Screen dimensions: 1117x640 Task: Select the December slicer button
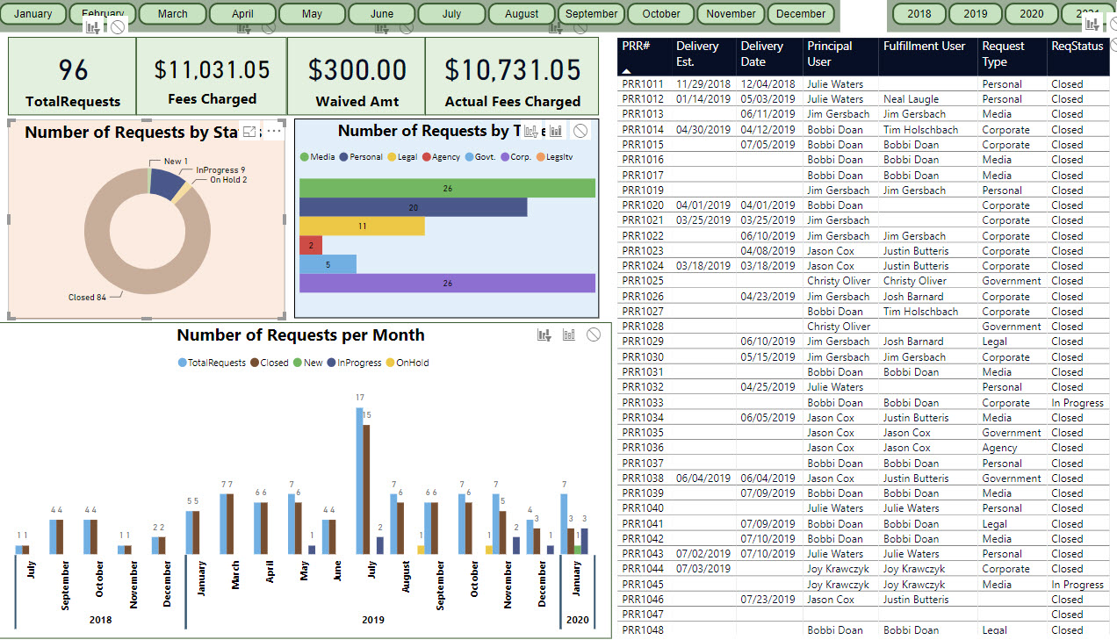[x=801, y=14]
